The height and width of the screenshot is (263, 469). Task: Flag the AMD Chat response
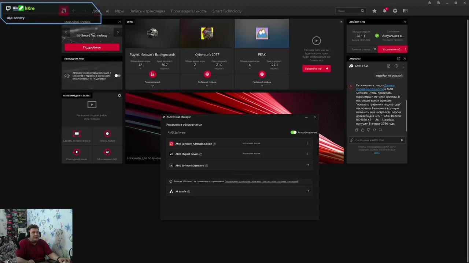380,130
